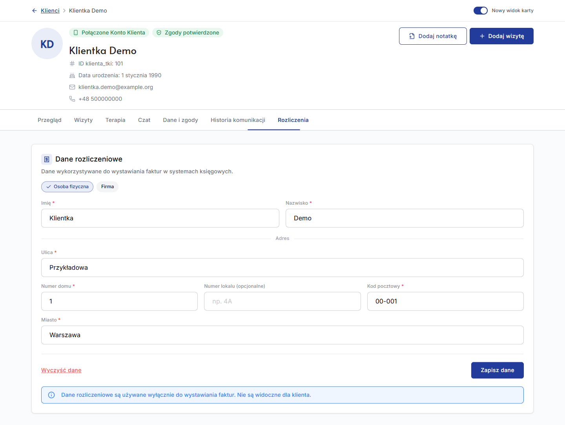Click the birthday cake icon by Data urodzenia

[72, 75]
